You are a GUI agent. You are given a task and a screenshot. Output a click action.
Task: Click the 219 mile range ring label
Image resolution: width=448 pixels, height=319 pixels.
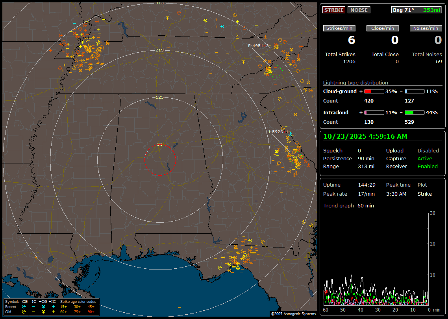[159, 50]
